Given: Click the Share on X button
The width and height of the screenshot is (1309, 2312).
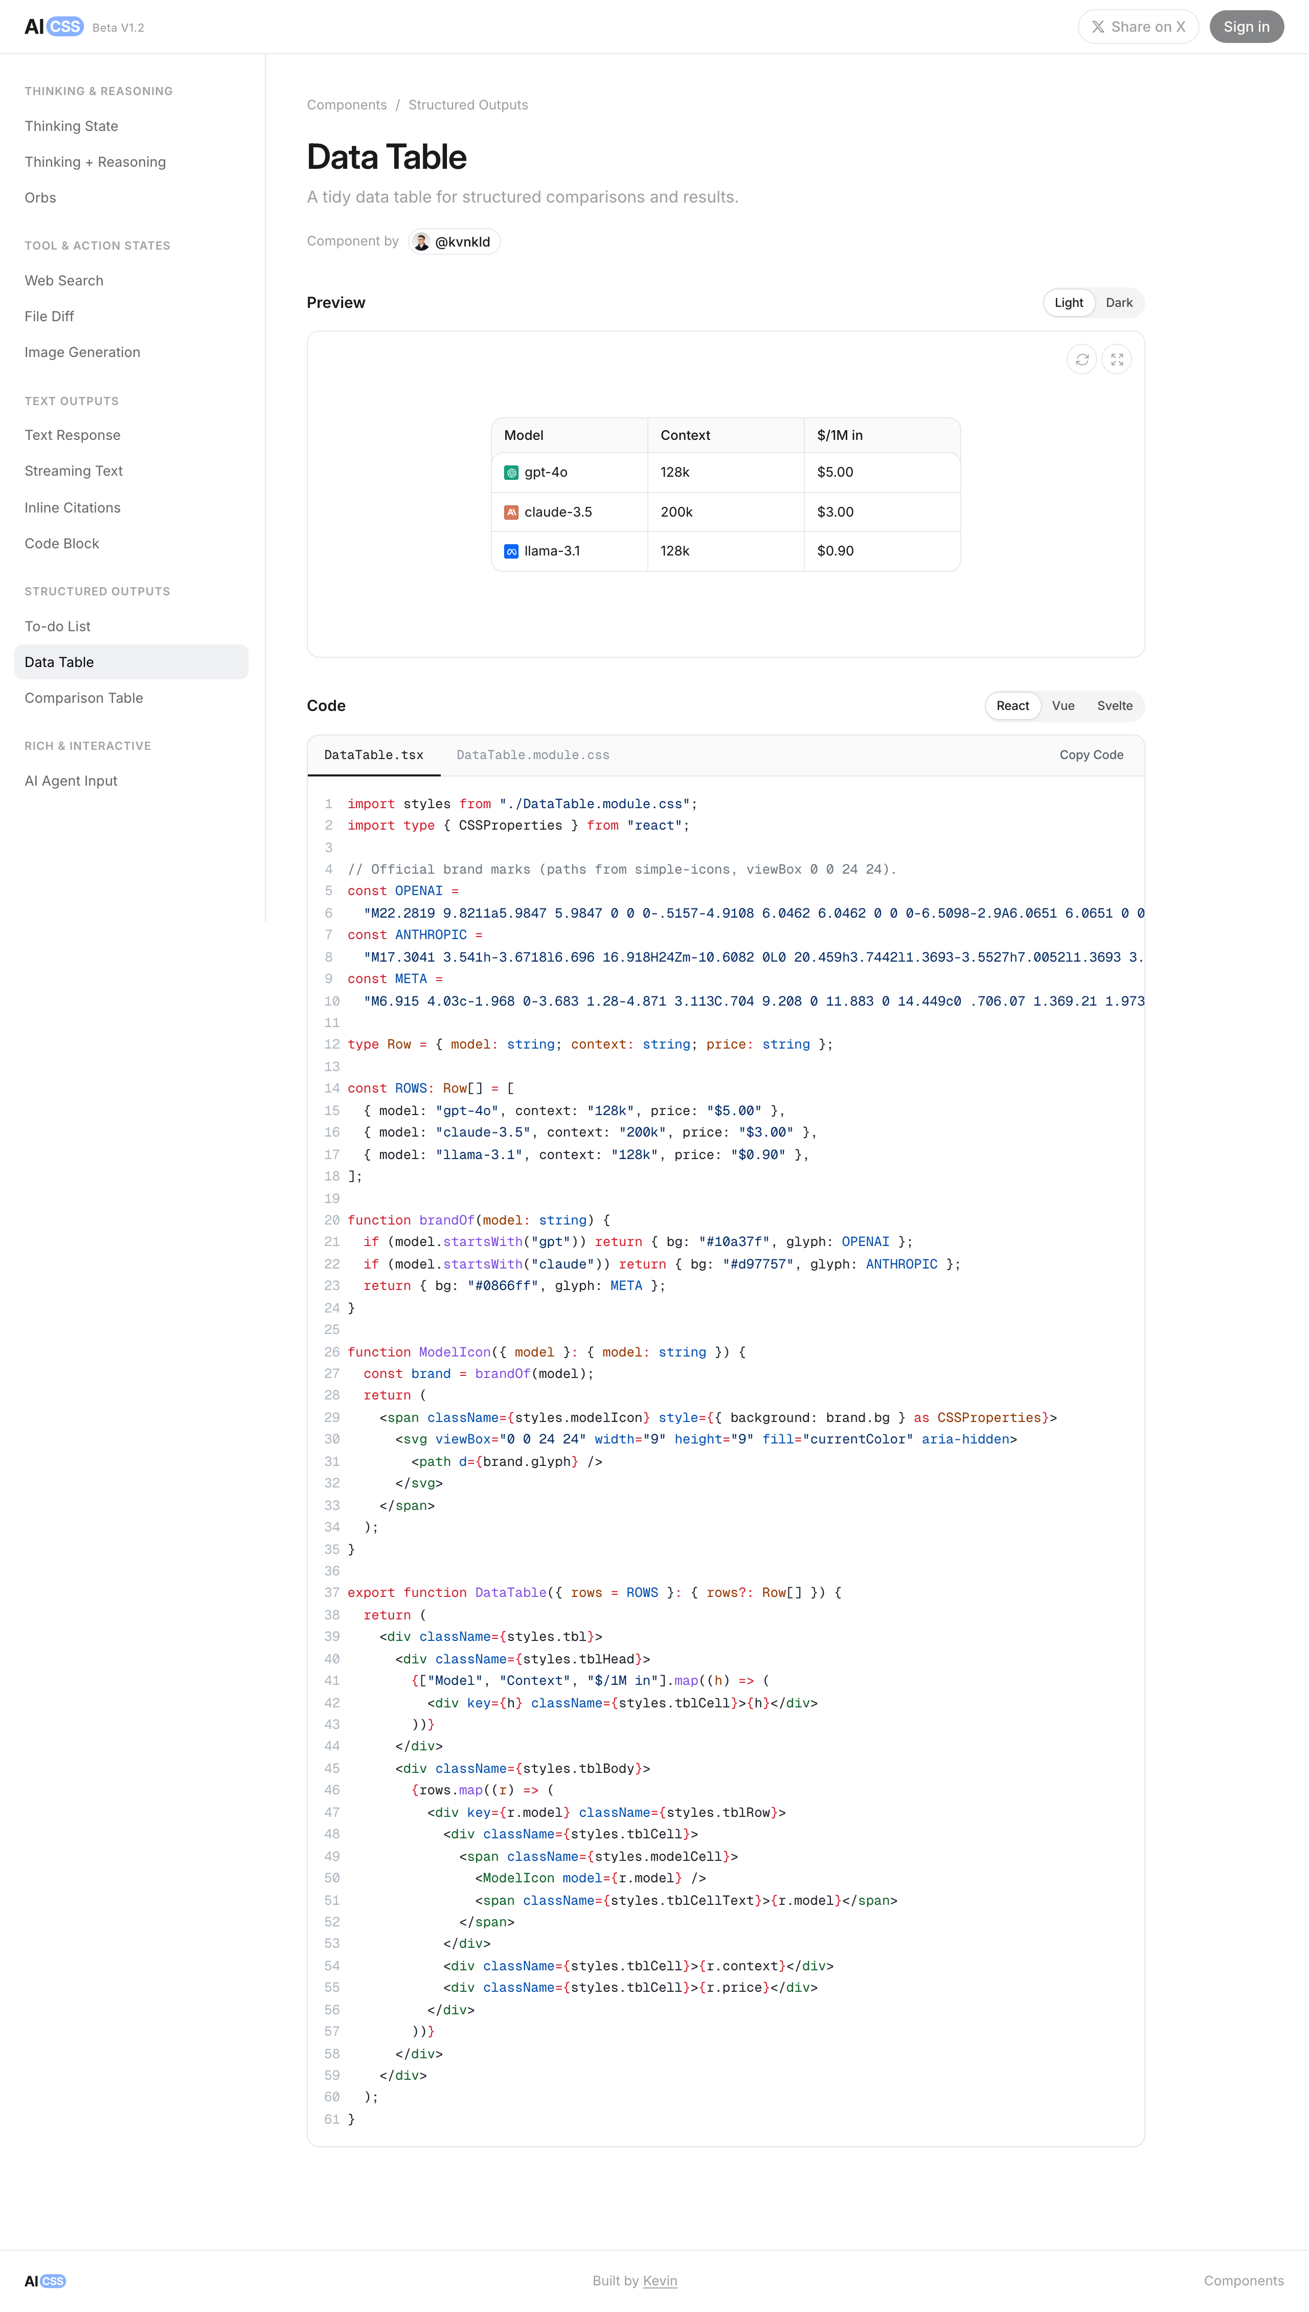Looking at the screenshot, I should pyautogui.click(x=1138, y=27).
